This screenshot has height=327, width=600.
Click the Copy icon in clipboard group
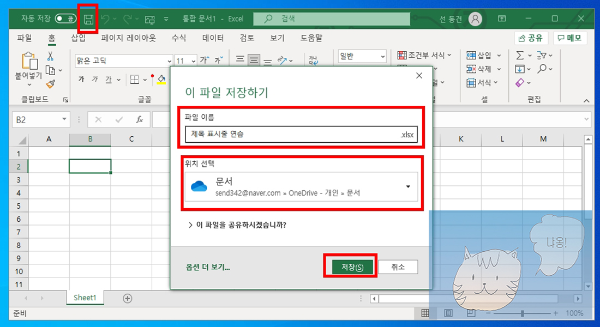50,70
